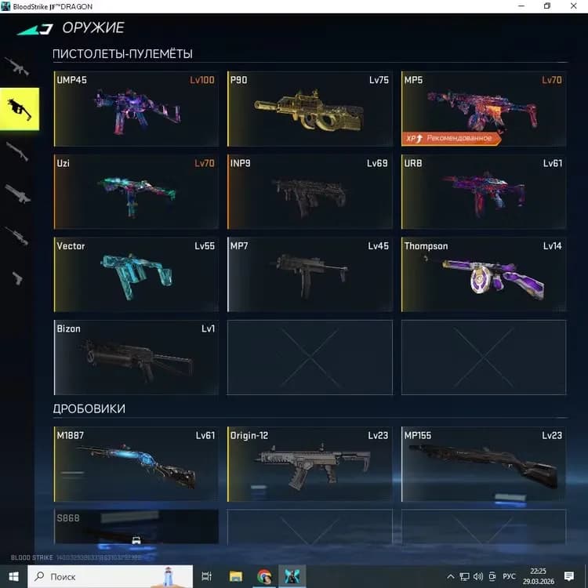Screen dimensions: 588x588
Task: Select the highlighted yellow SMG category icon
Action: 19,109
